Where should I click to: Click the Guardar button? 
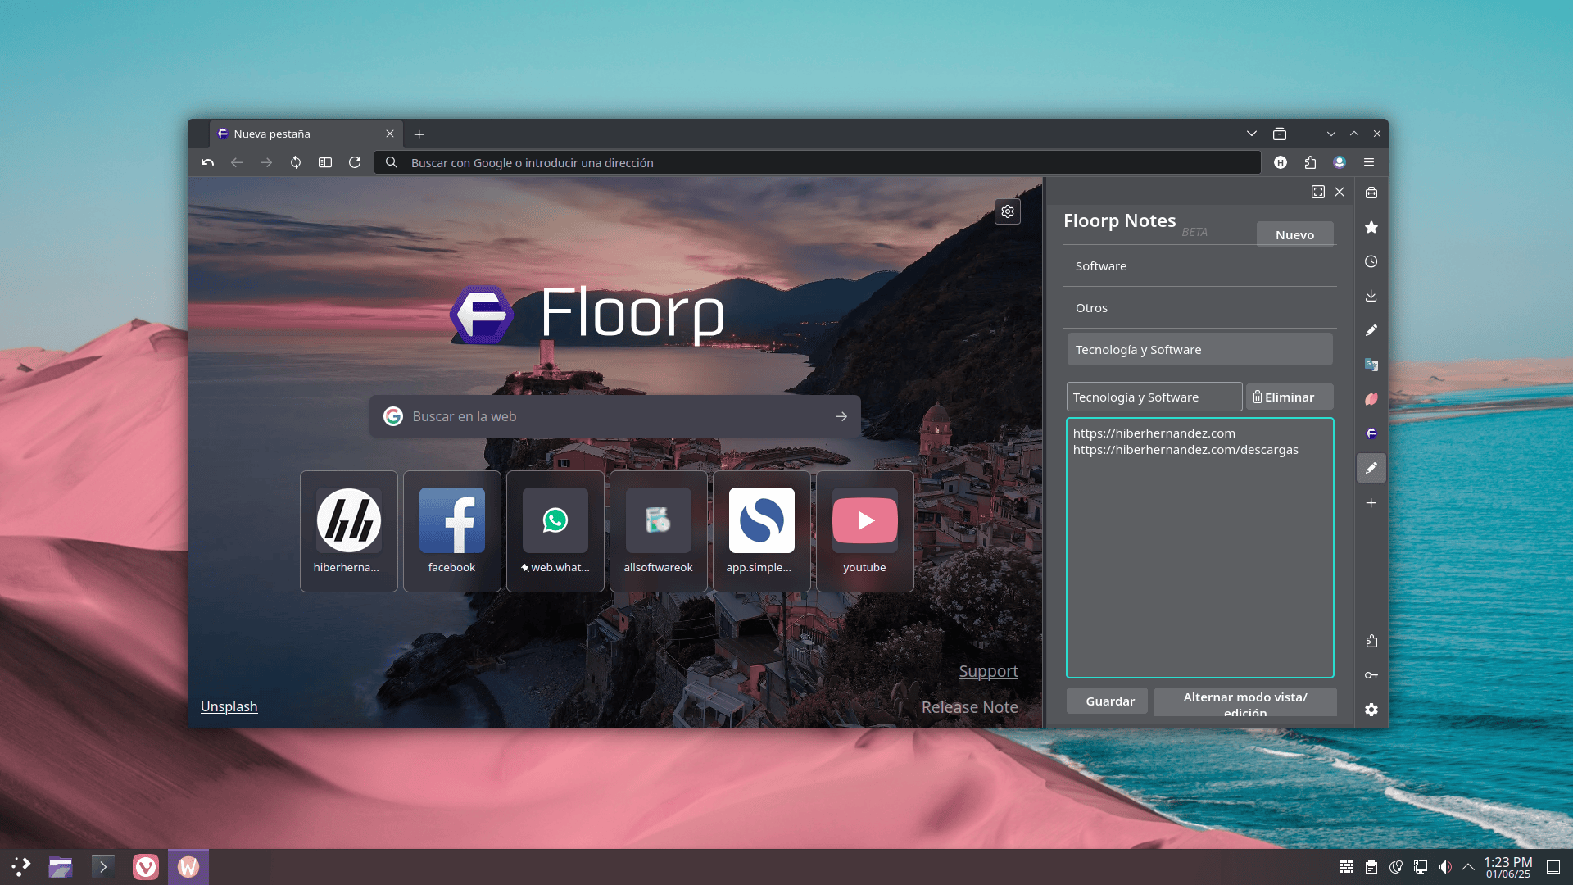point(1109,701)
